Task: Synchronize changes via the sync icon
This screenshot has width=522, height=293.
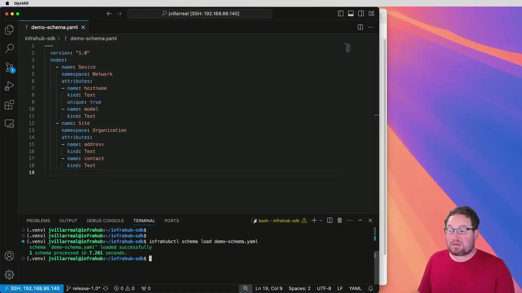Action: 106,288
